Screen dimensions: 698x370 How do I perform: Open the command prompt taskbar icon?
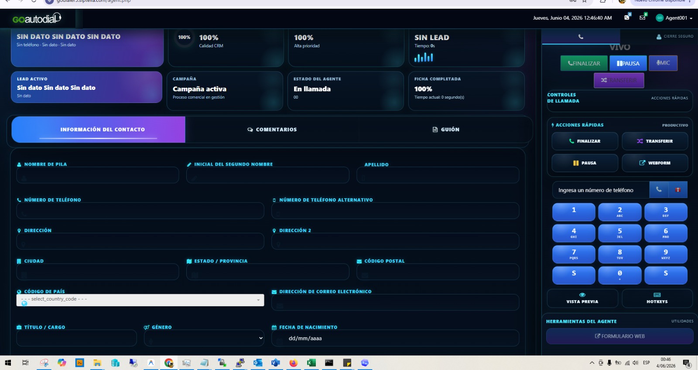[x=329, y=363]
